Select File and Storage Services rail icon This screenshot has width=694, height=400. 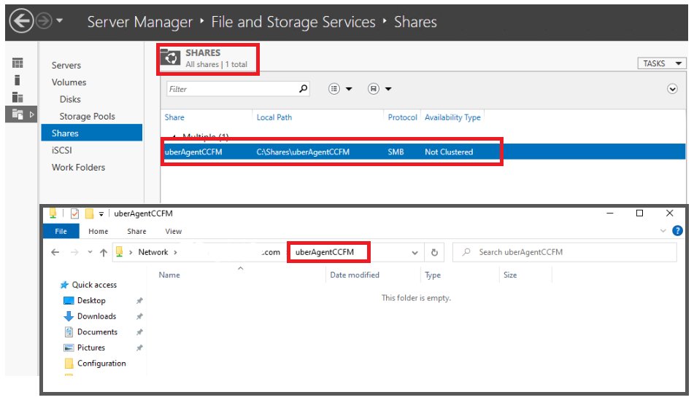[x=18, y=114]
